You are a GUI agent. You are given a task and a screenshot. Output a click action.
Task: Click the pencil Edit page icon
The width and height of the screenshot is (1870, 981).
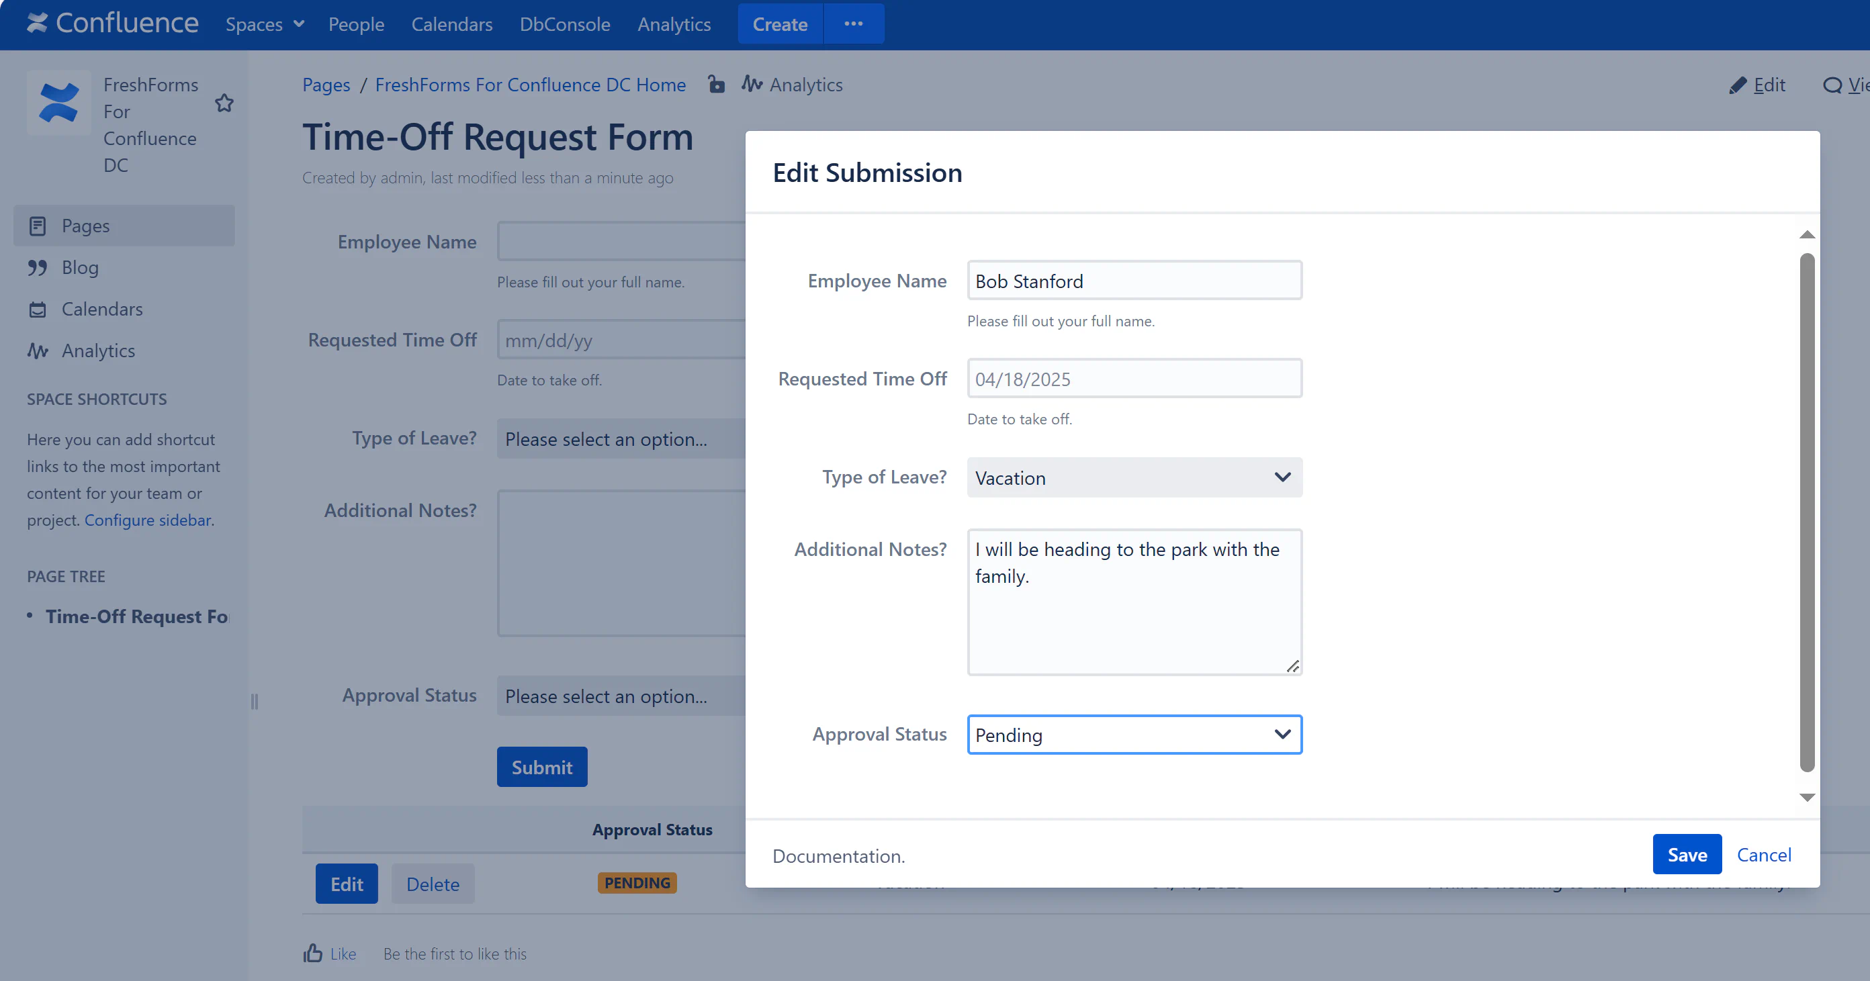[1738, 85]
